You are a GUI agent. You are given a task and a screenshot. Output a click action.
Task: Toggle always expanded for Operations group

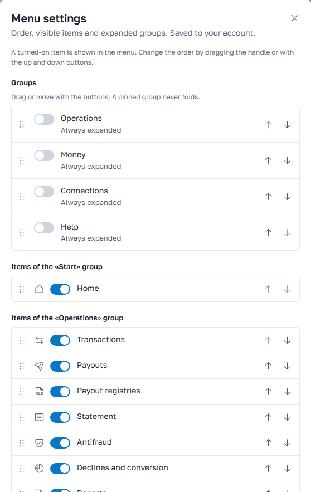point(44,119)
